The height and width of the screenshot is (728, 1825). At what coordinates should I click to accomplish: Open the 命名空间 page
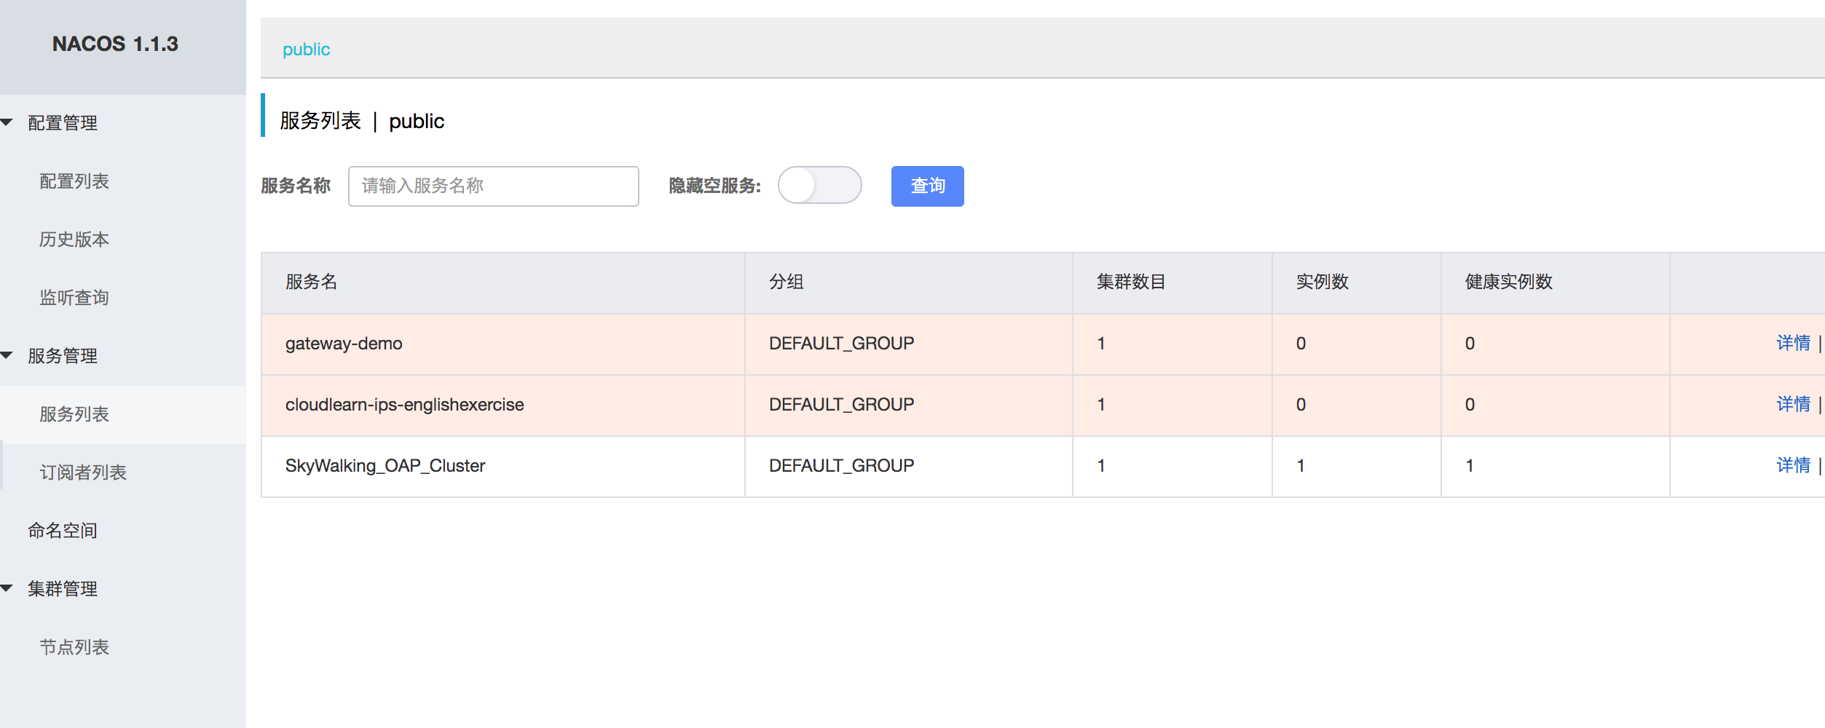tap(63, 531)
